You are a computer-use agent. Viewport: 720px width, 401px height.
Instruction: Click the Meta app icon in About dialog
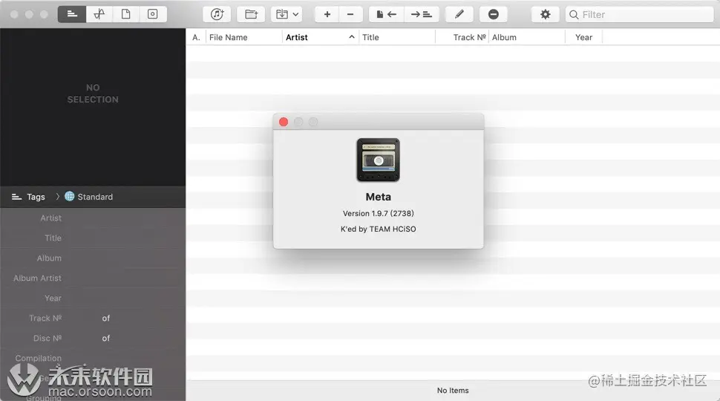pyautogui.click(x=379, y=160)
